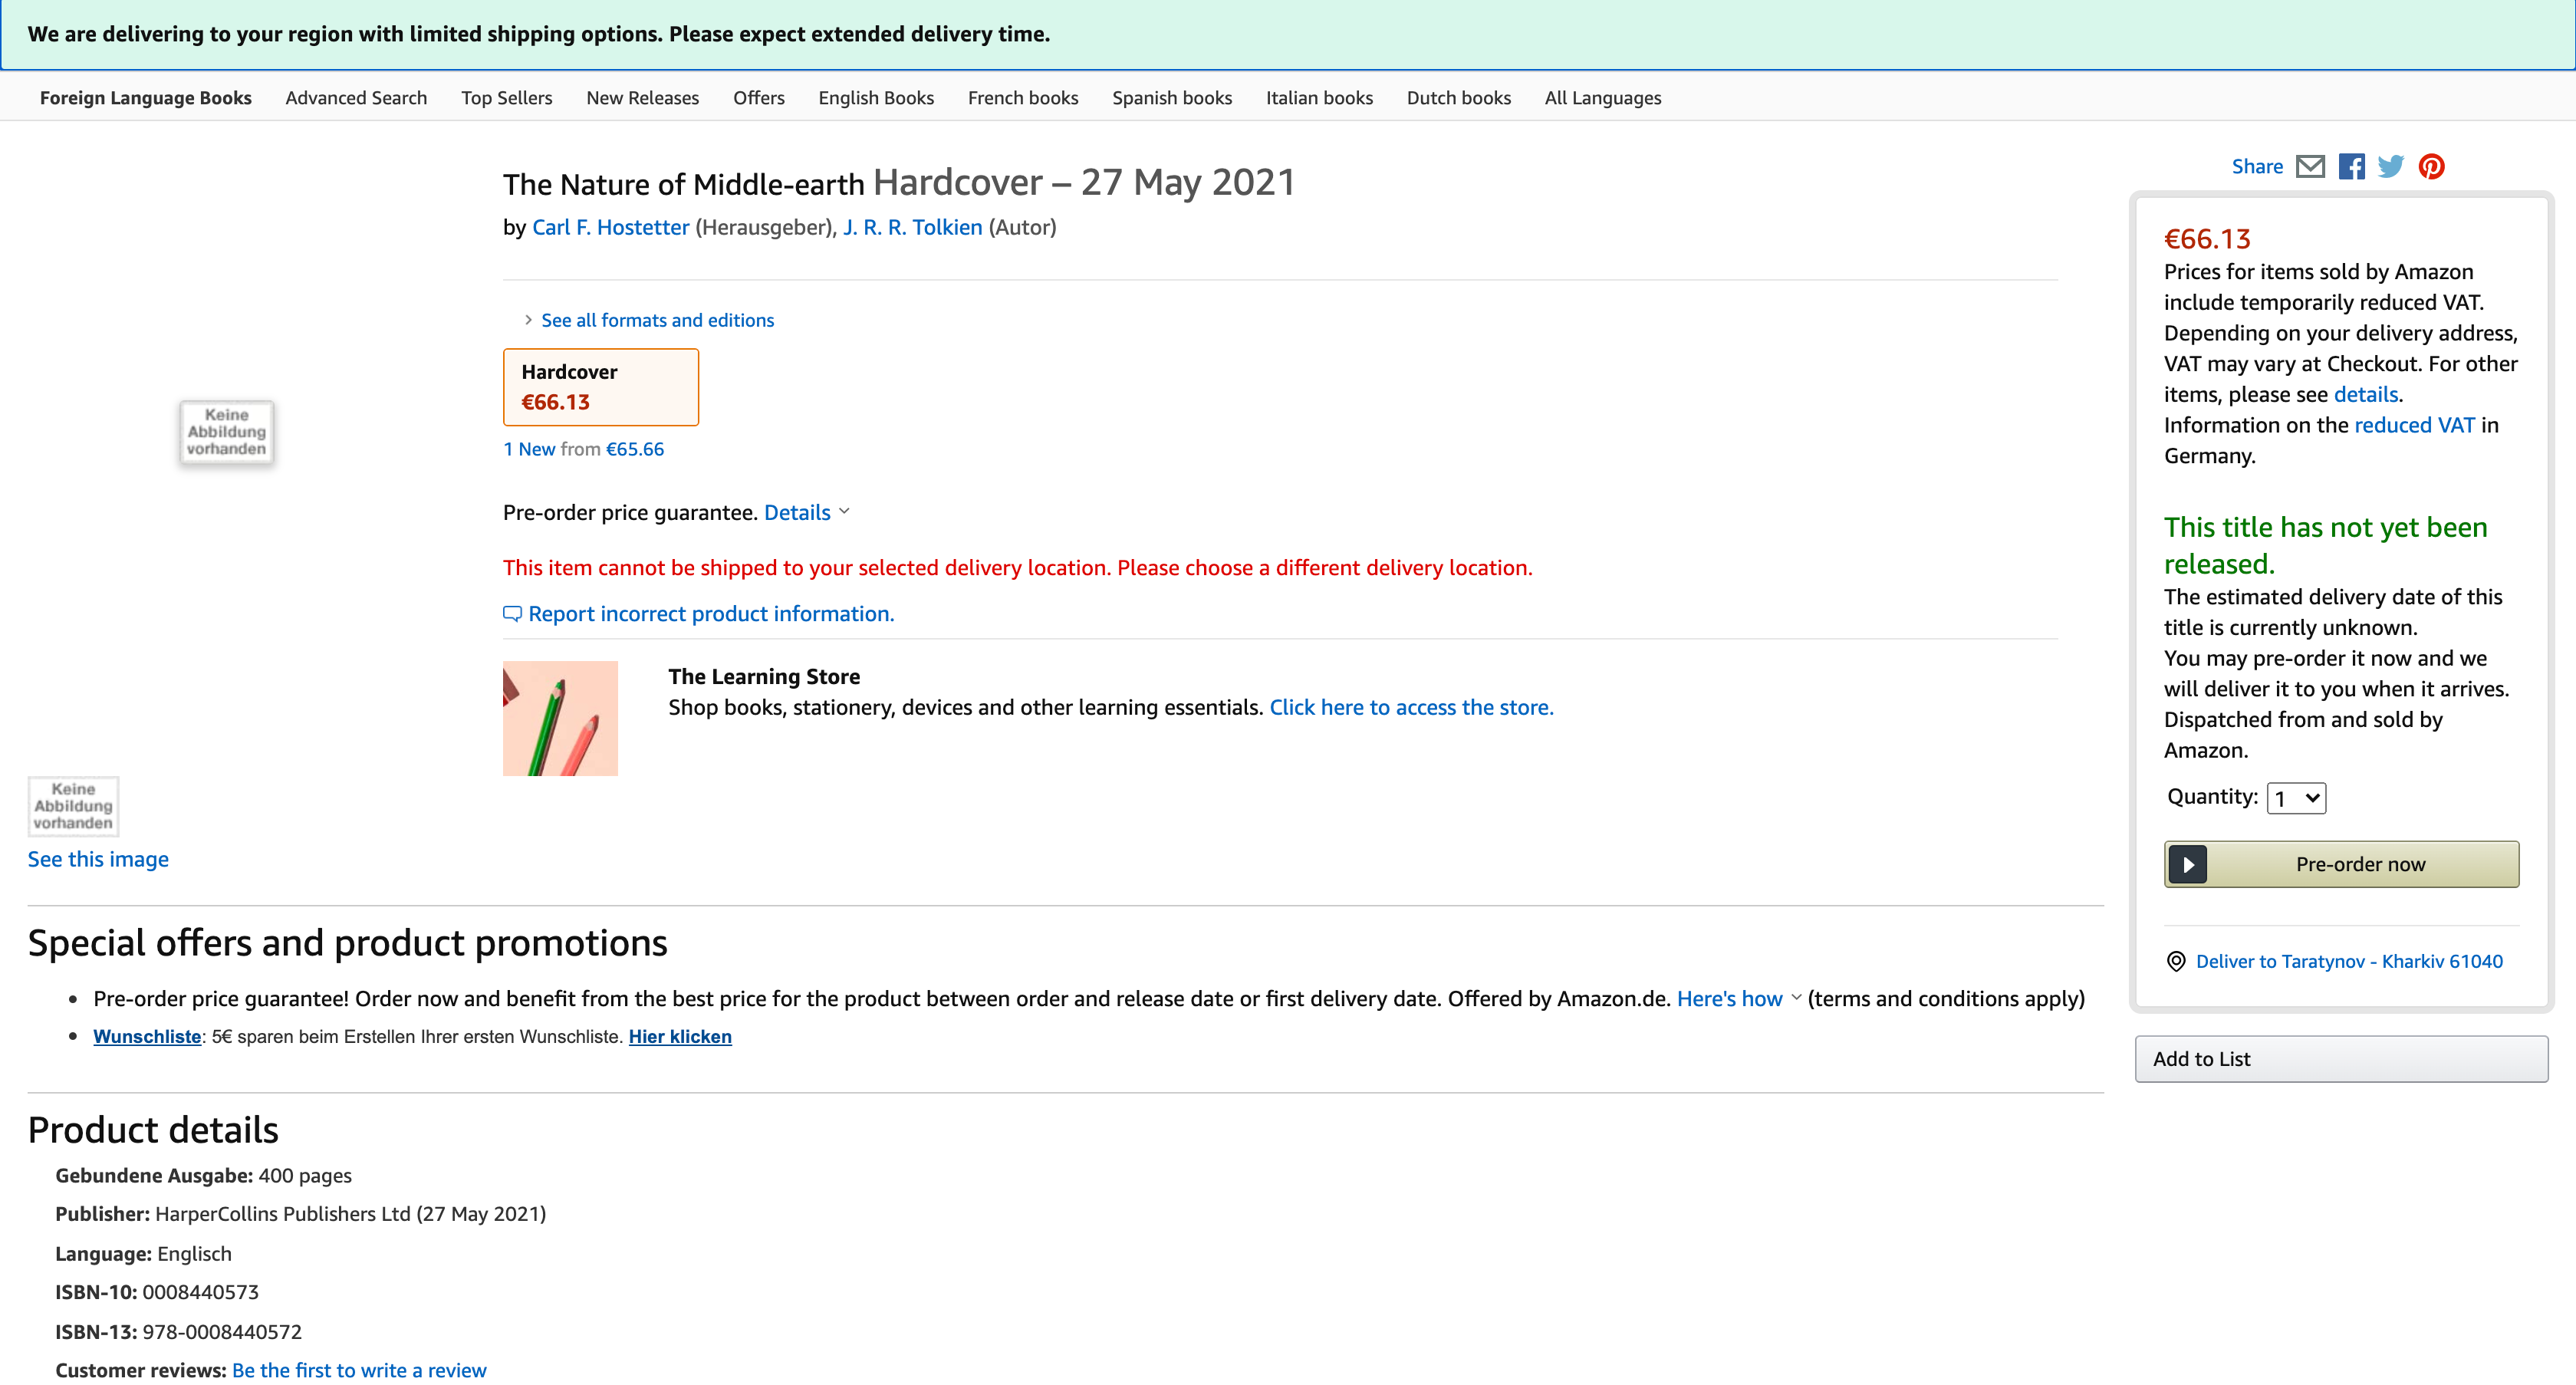Click the ISBN-10 value 0008440573
This screenshot has width=2576, height=1385.
[x=200, y=1292]
